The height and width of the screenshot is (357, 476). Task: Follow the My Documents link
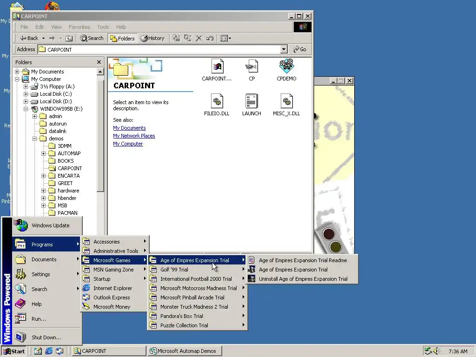tap(129, 128)
